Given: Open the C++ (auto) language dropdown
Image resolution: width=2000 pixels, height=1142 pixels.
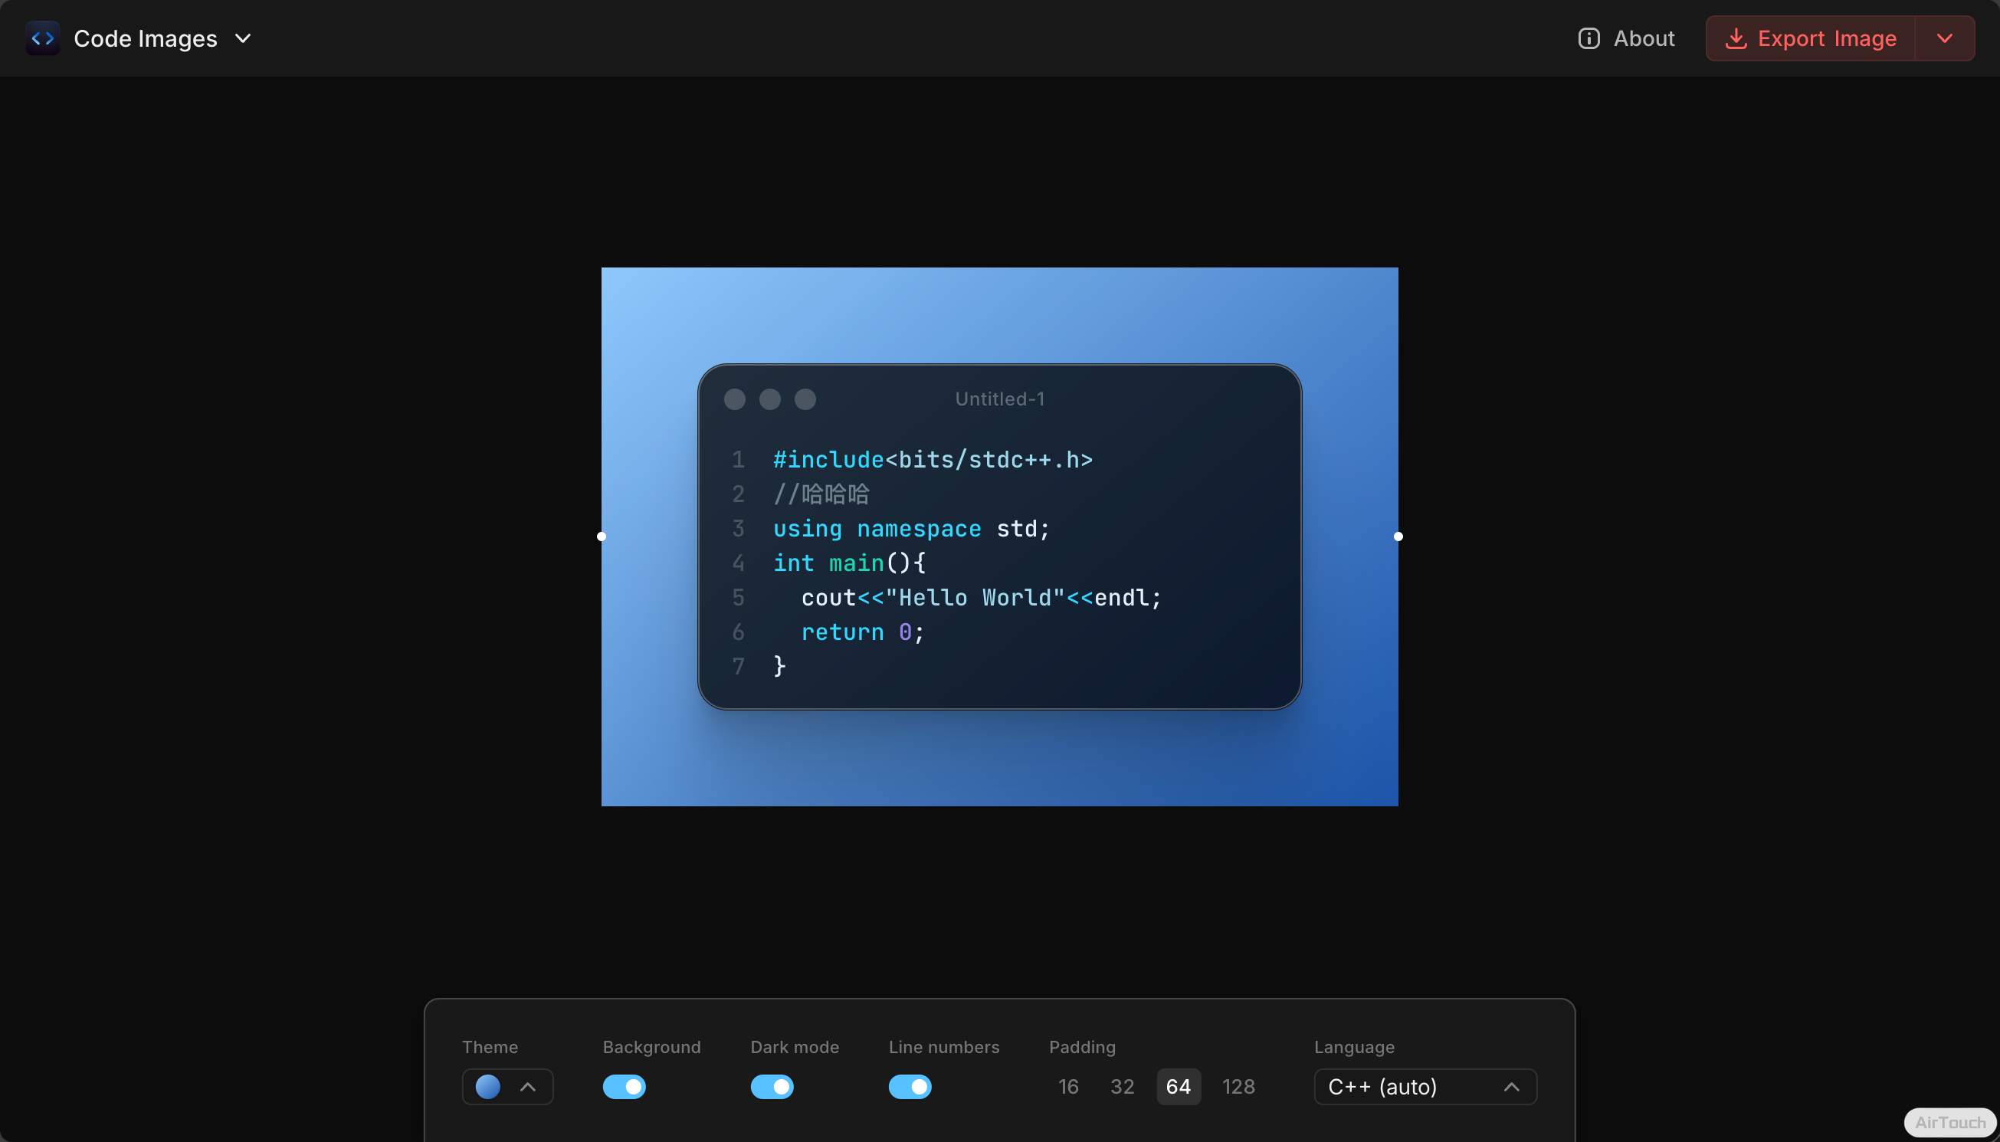Looking at the screenshot, I should pyautogui.click(x=1425, y=1086).
